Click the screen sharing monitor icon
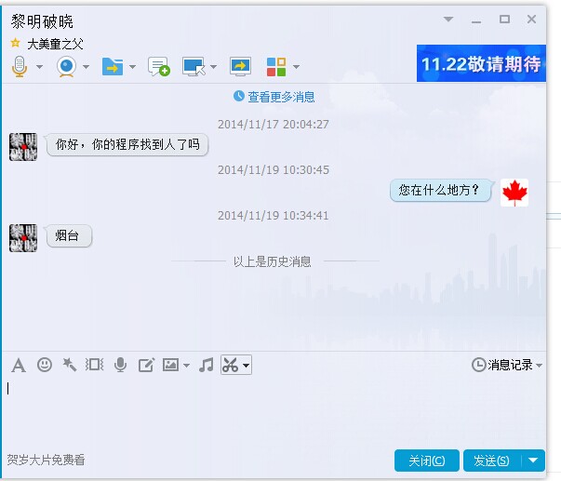Viewport: 561px width, 481px height. [240, 66]
